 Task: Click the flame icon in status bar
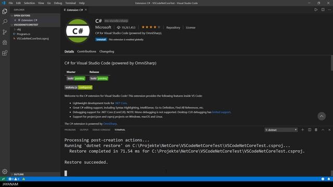[x=23, y=179]
